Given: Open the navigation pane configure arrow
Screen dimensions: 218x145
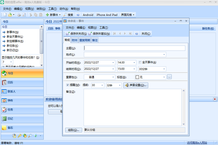Looking at the screenshot, I should [40, 136].
